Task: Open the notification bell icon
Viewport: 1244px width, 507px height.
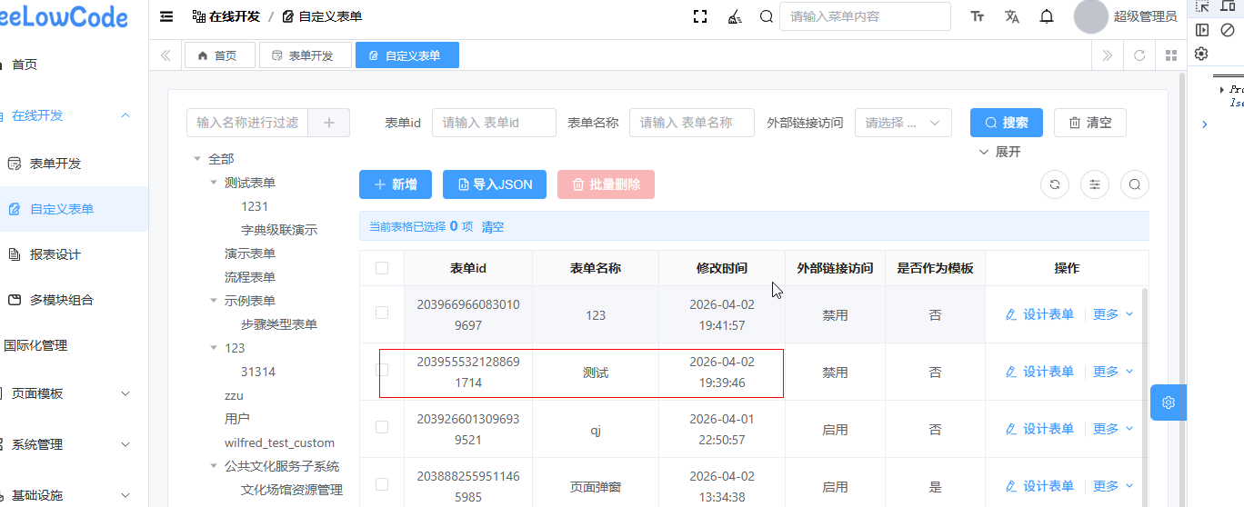Action: click(1047, 16)
